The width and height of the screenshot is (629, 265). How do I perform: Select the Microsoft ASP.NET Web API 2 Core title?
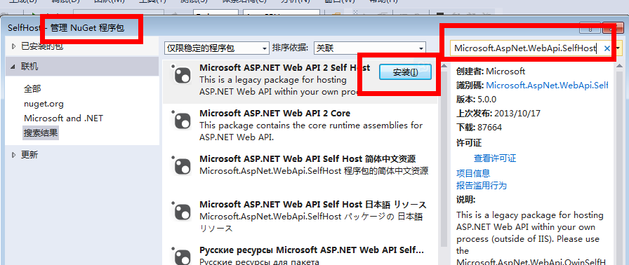(x=274, y=114)
